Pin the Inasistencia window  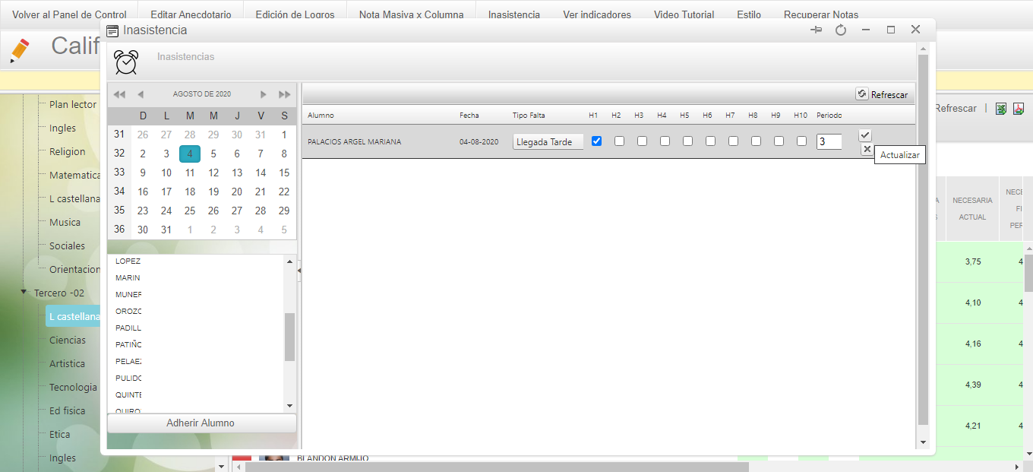(817, 30)
